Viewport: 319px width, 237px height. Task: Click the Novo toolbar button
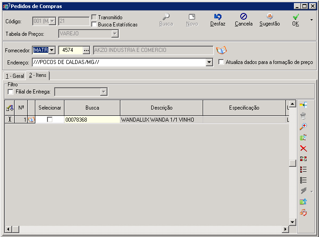pos(192,20)
